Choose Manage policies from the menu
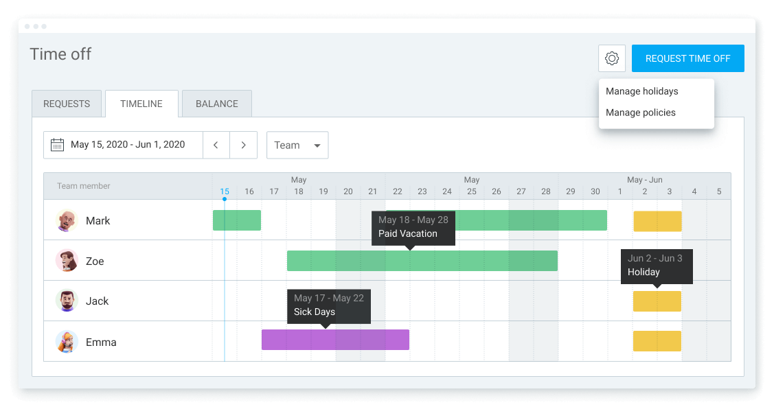Viewport: 774px width, 407px height. point(640,112)
